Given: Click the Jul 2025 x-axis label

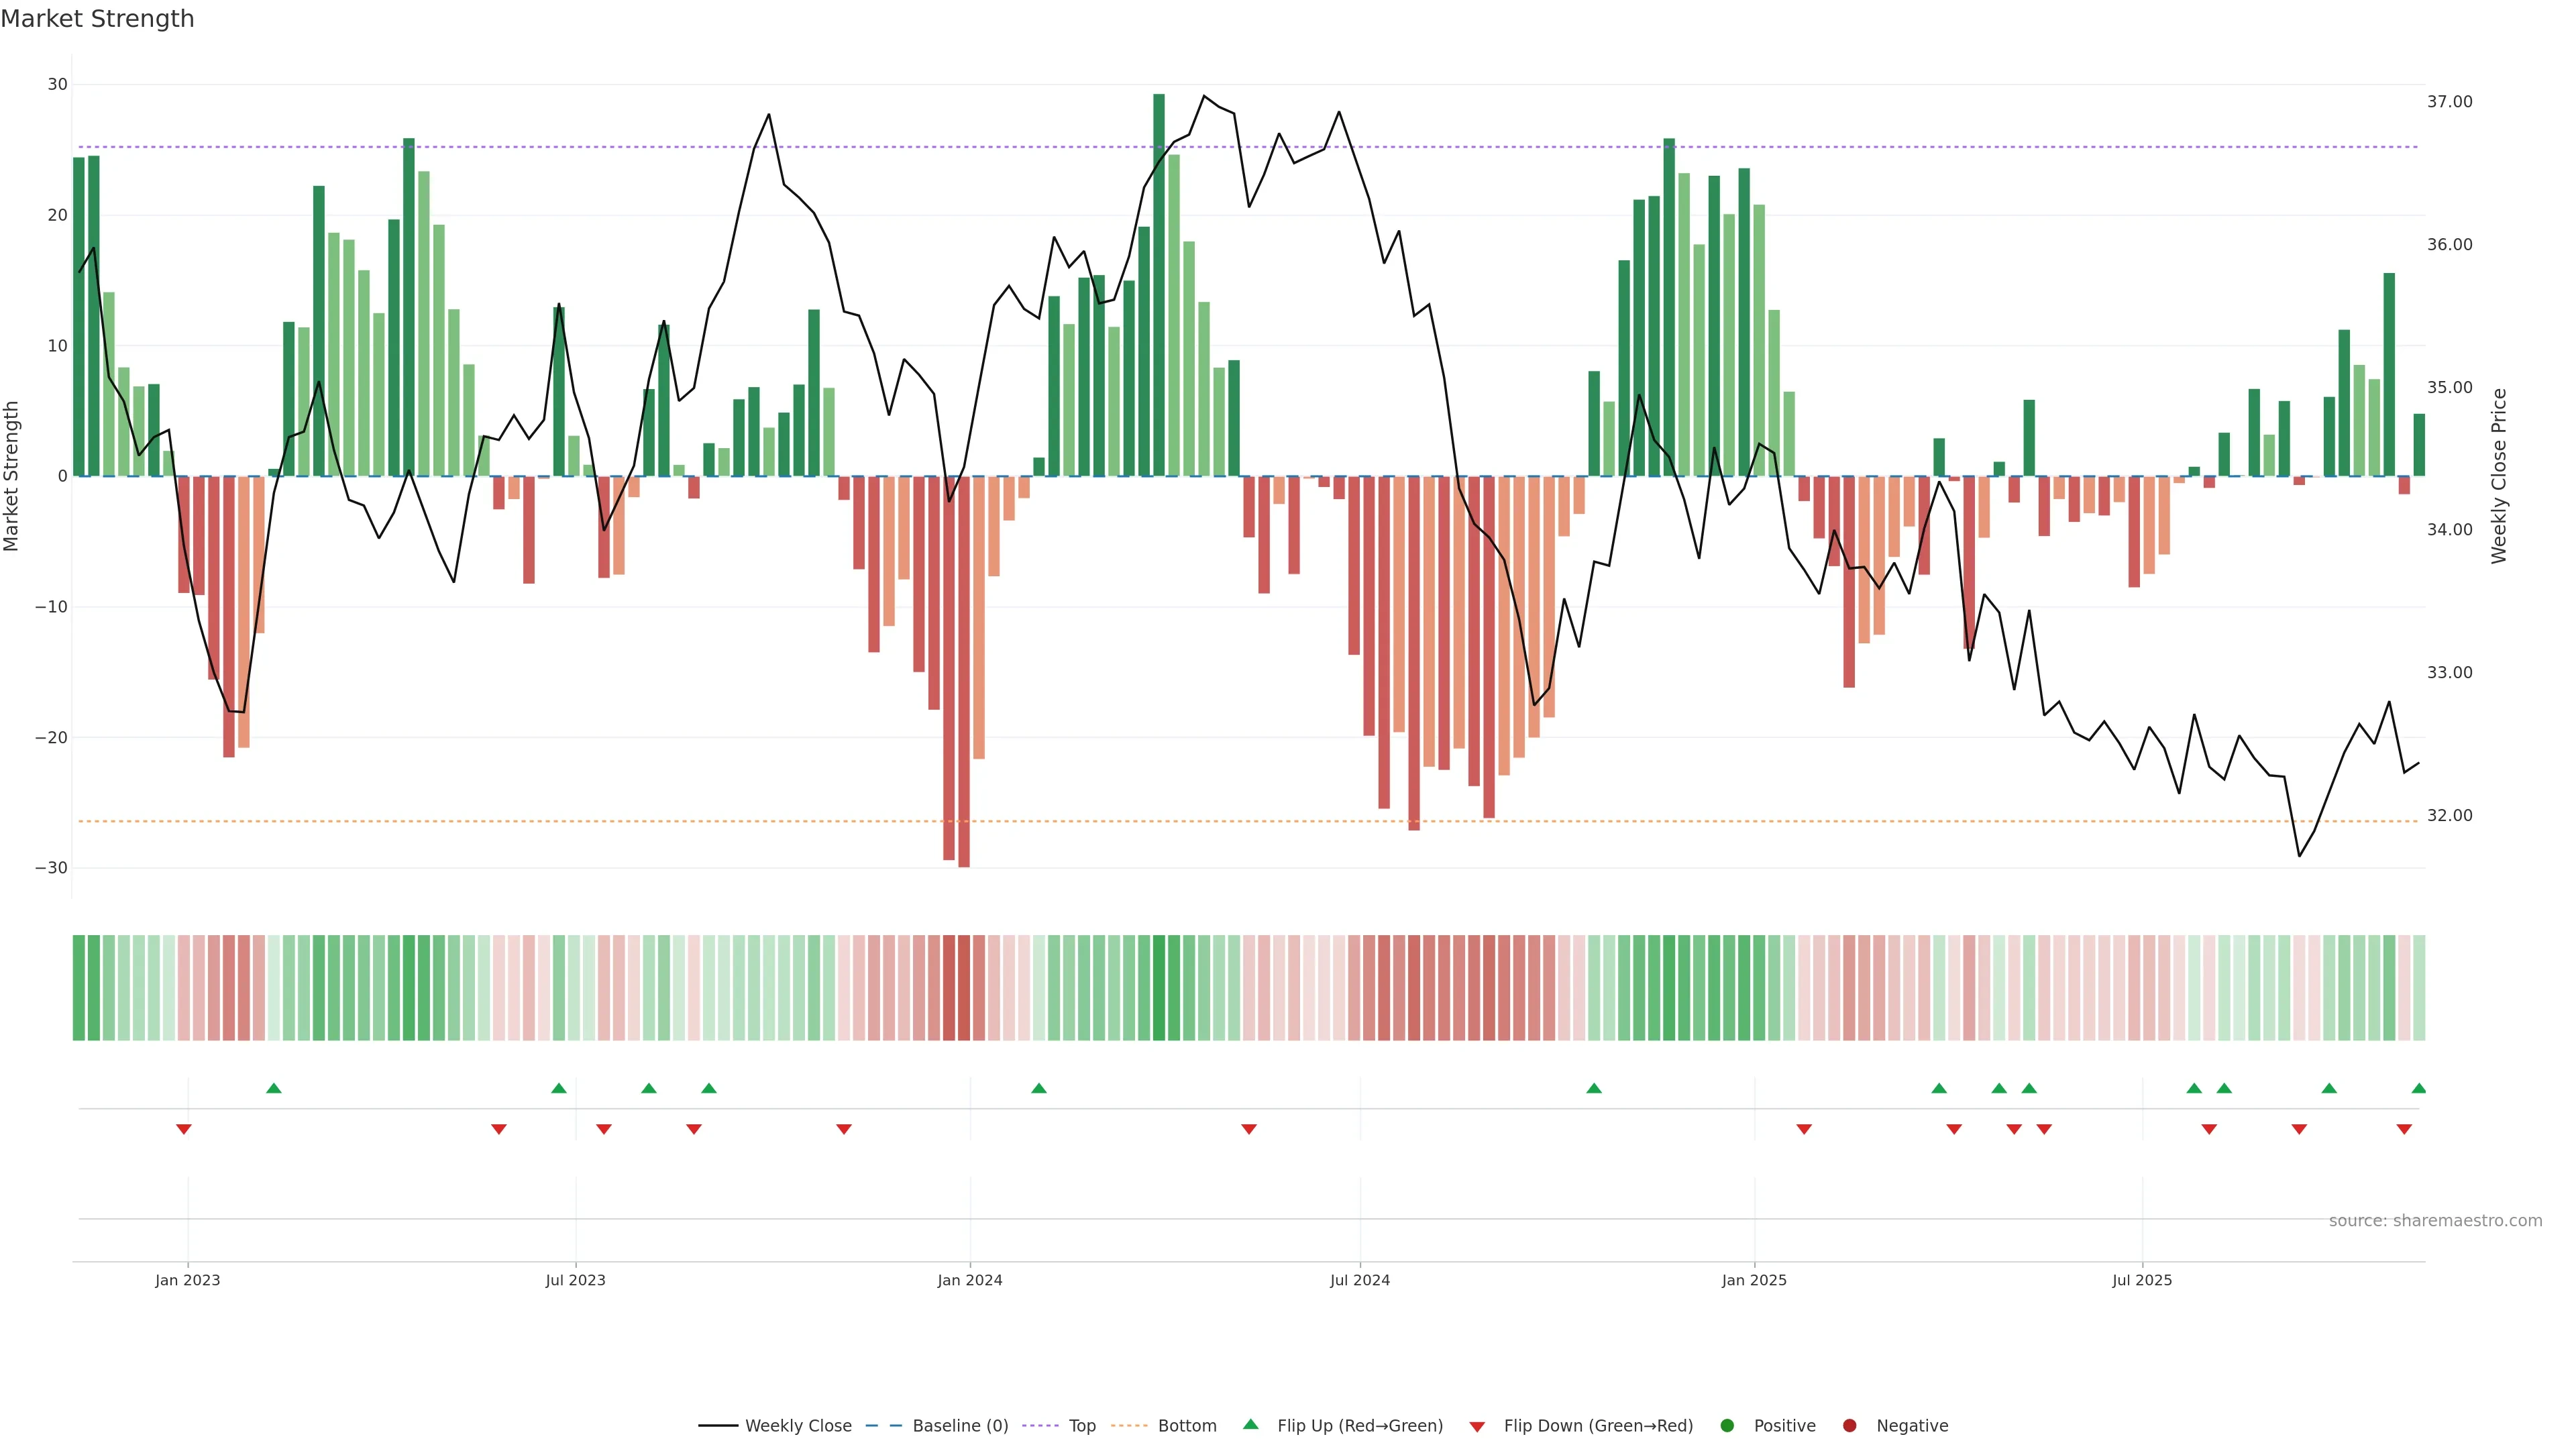Looking at the screenshot, I should pyautogui.click(x=2141, y=1280).
